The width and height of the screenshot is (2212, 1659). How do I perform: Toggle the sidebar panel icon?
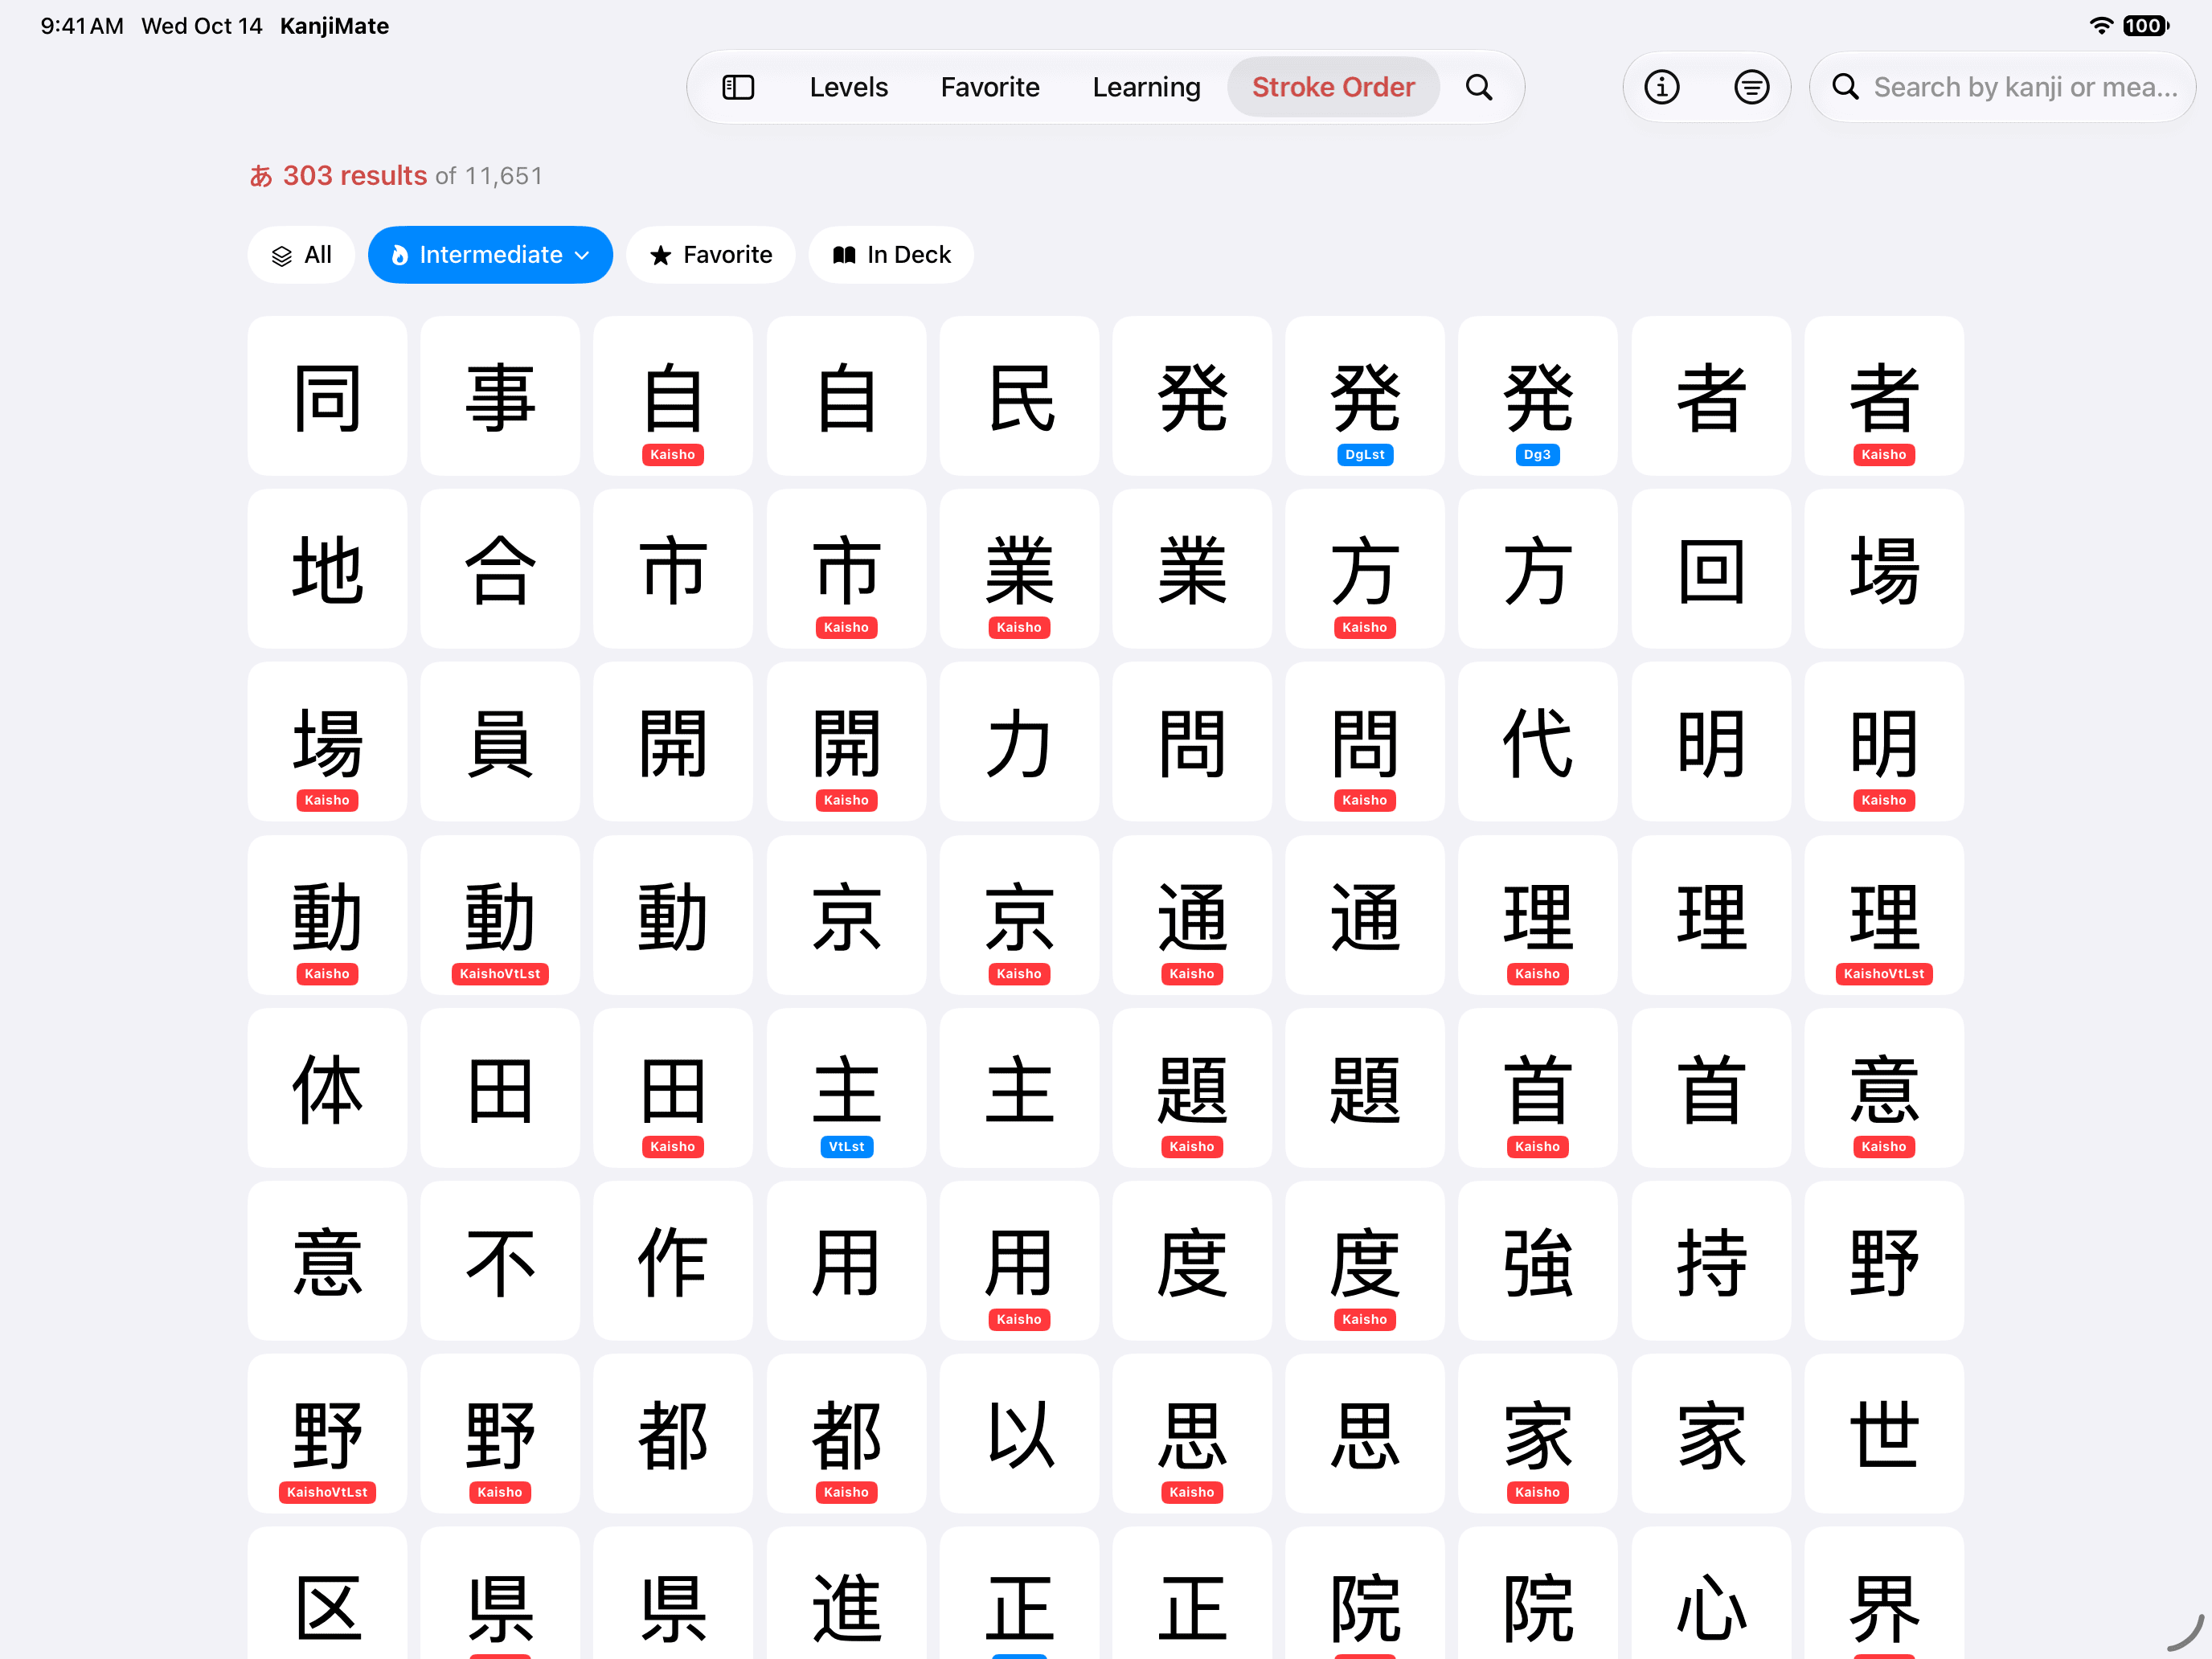coord(738,87)
